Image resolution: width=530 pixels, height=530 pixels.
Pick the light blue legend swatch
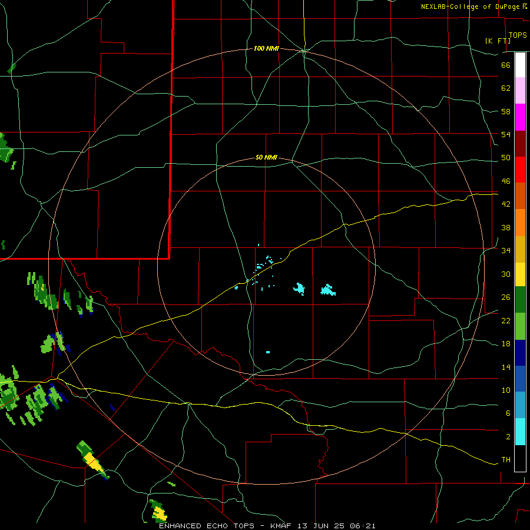(x=520, y=405)
